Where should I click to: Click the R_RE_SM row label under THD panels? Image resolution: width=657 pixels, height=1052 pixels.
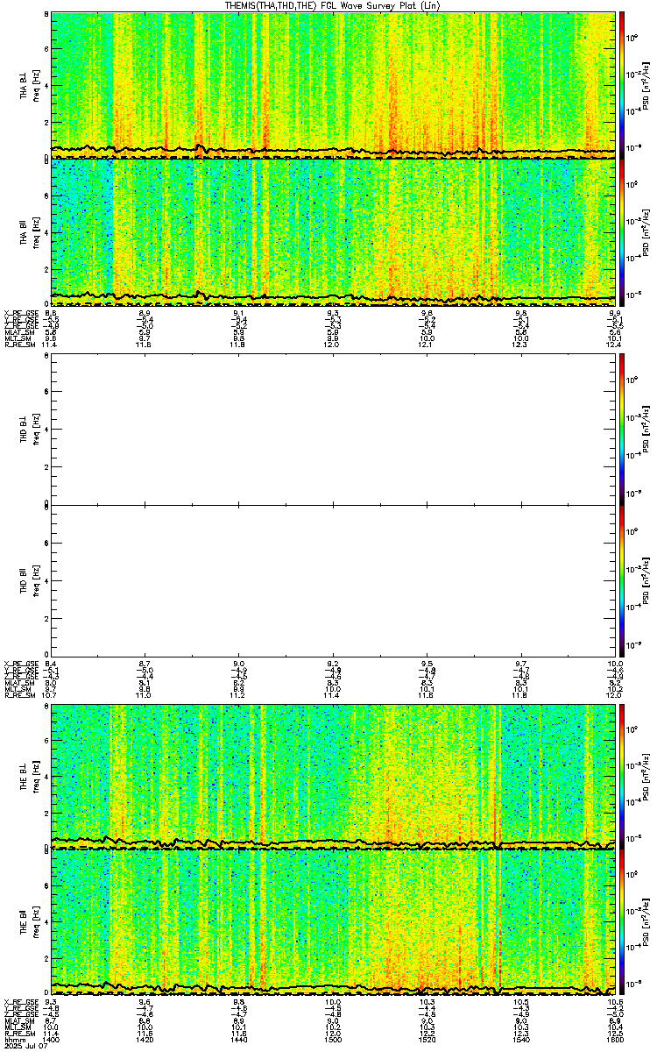tap(17, 694)
